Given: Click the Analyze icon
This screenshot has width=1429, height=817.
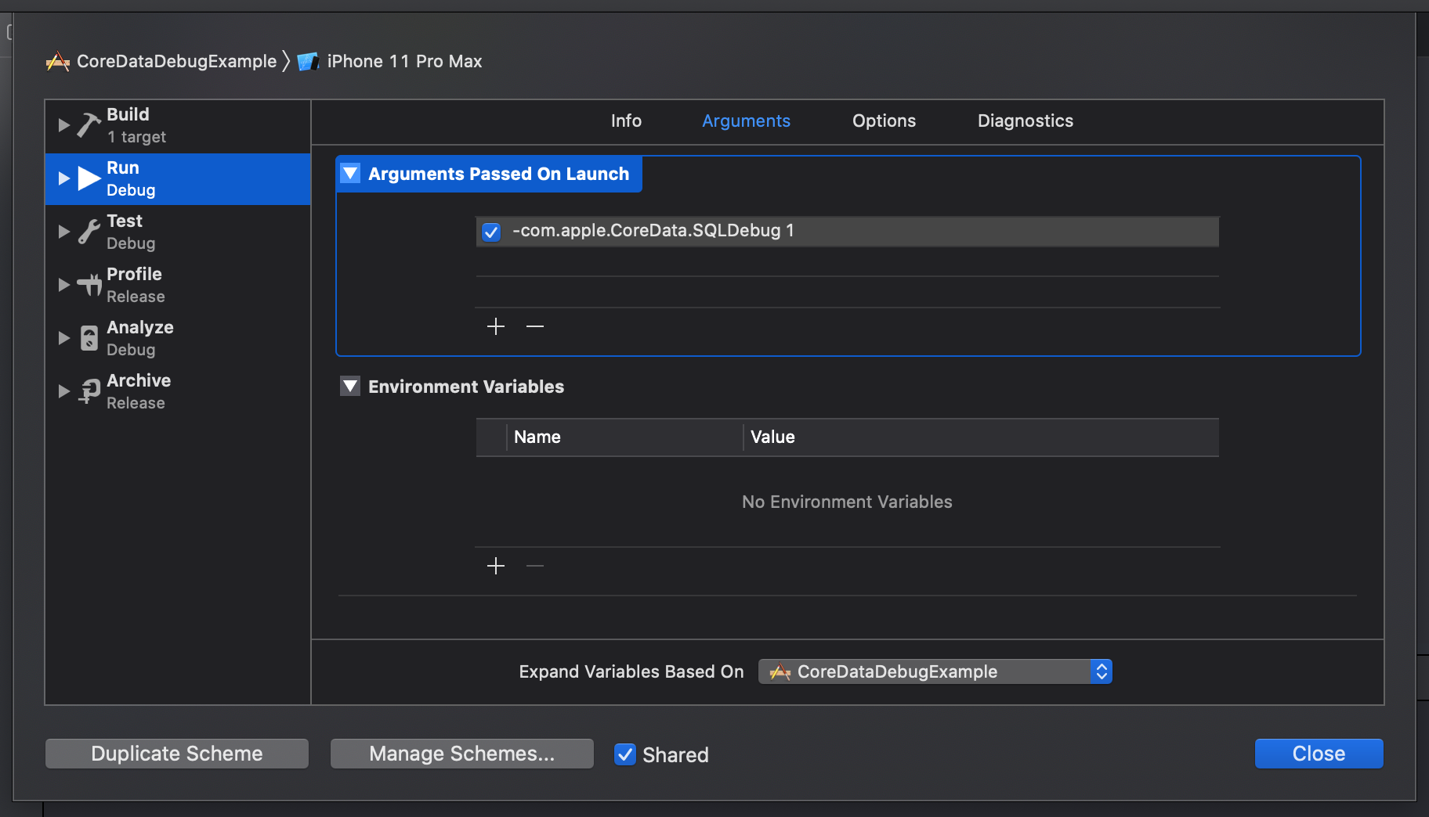Looking at the screenshot, I should (89, 338).
